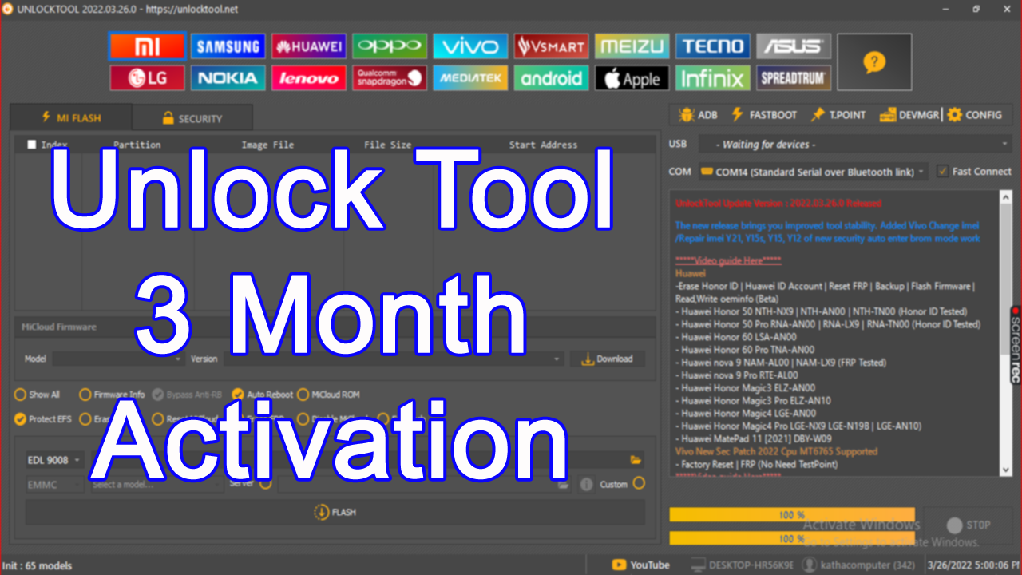Open the ADB tool panel
Viewport: 1022px width, 575px height.
coord(697,114)
